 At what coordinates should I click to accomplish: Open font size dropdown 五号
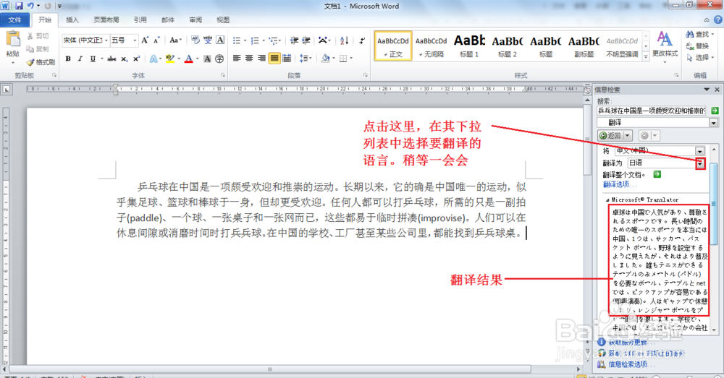(x=135, y=40)
